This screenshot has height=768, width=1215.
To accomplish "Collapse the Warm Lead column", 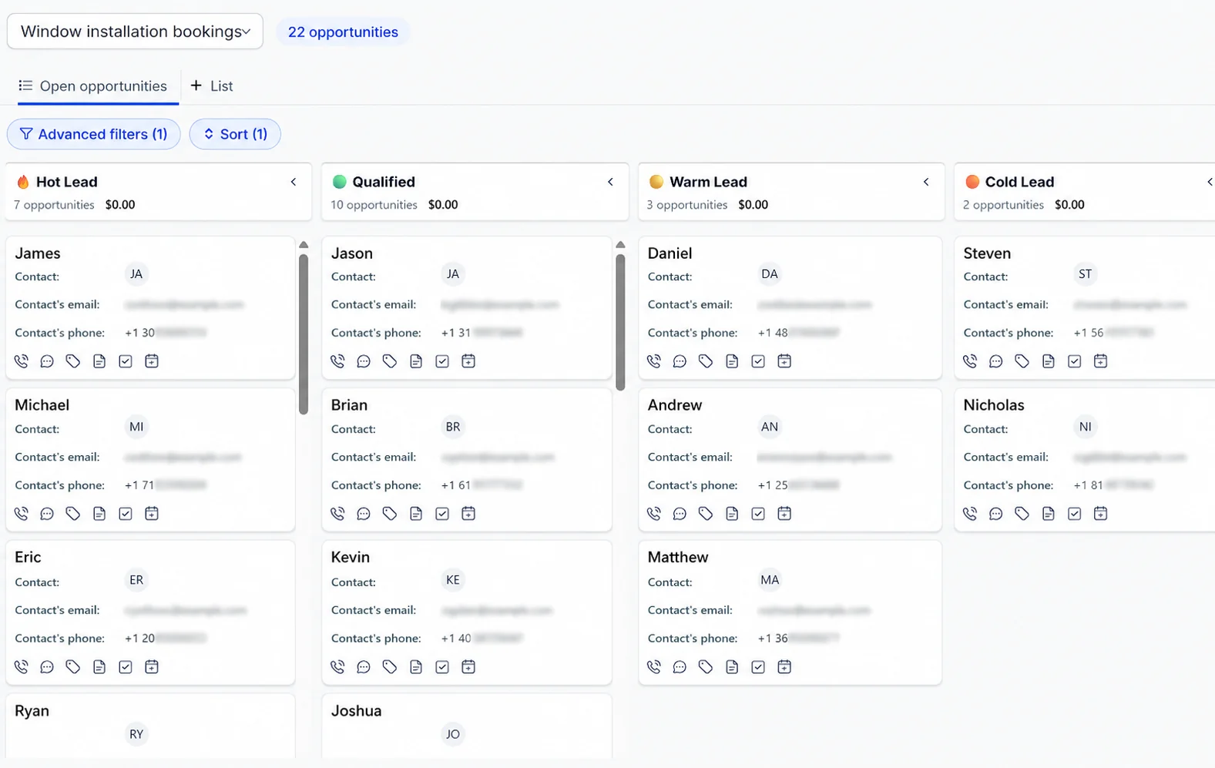I will click(926, 182).
